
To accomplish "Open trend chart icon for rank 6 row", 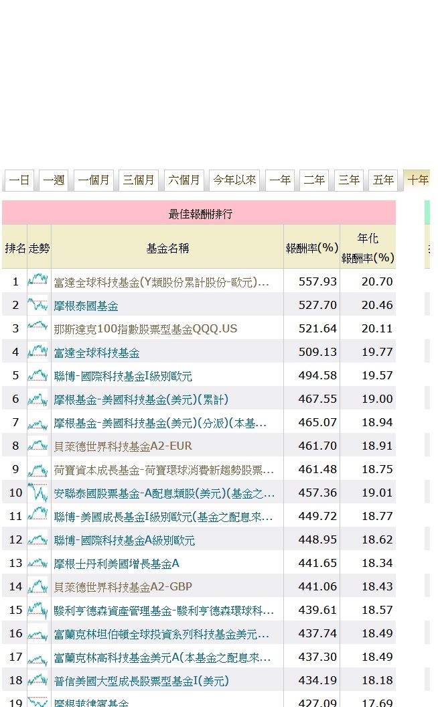I will (38, 398).
